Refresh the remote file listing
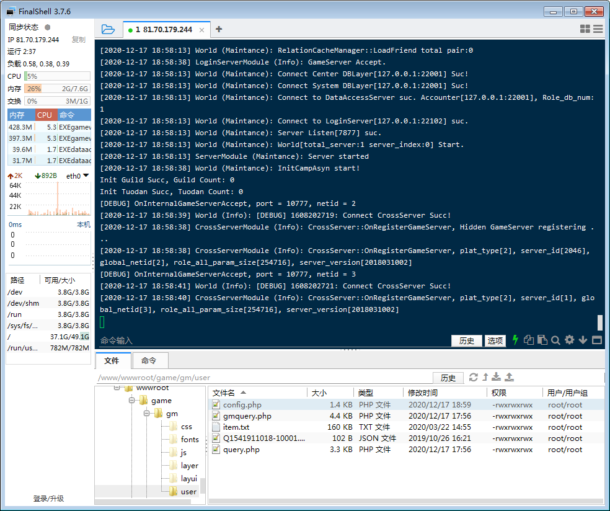The image size is (610, 511). click(473, 377)
